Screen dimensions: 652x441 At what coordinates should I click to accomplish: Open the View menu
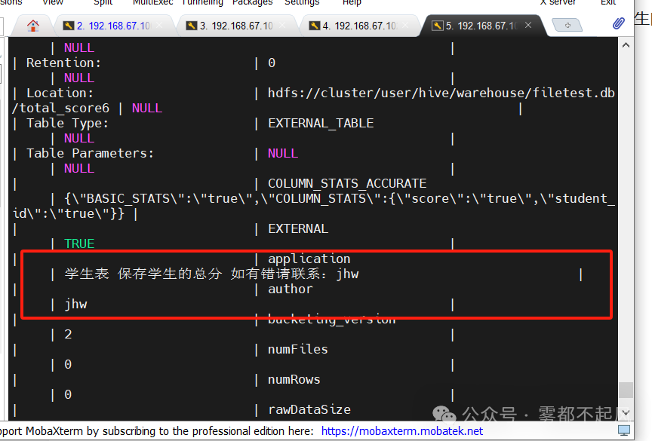[52, 3]
